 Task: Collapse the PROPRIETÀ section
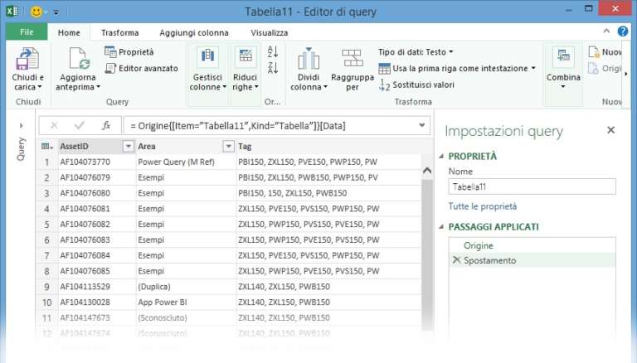(x=441, y=156)
